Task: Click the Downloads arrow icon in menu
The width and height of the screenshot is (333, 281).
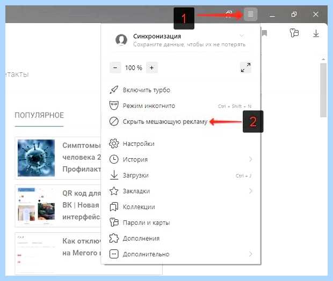Action: [x=114, y=175]
